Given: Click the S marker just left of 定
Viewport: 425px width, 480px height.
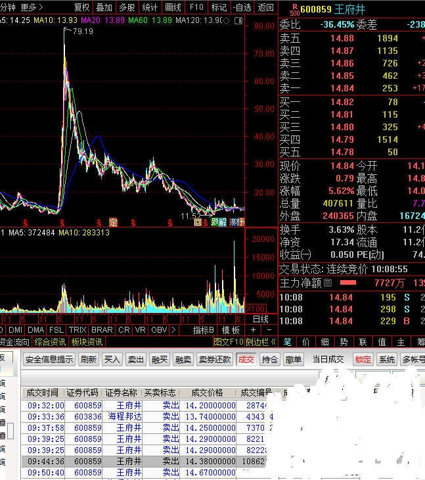Looking at the screenshot, I should (x=99, y=223).
